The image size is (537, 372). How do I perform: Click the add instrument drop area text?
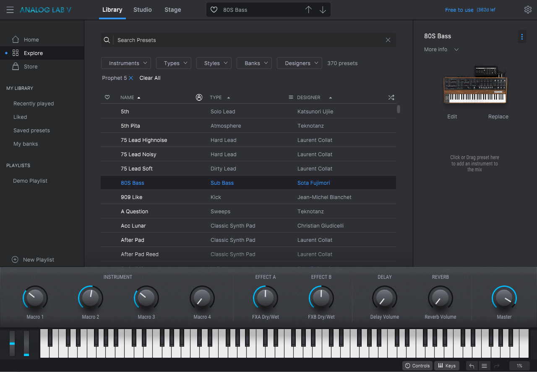[475, 163]
